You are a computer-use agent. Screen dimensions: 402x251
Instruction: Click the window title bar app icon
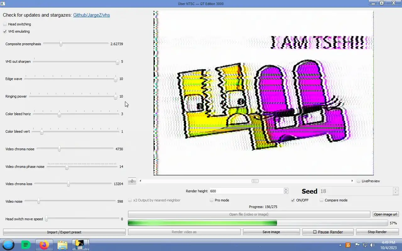tap(3, 3)
